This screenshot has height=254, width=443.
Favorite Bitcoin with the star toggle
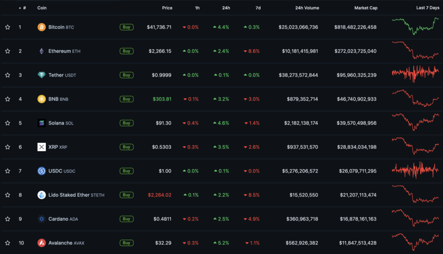7,27
